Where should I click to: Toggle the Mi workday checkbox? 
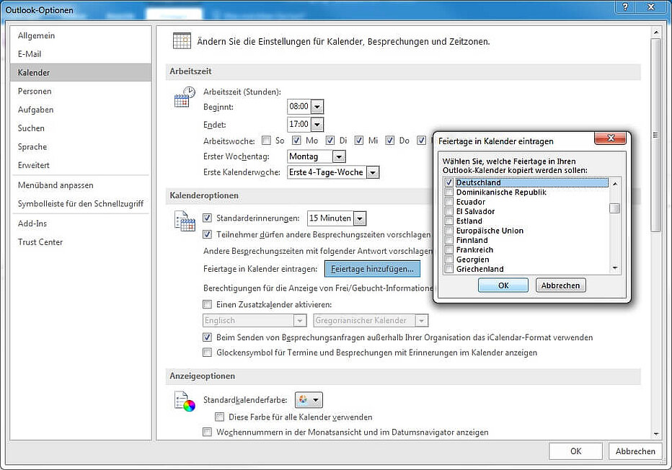(x=359, y=140)
